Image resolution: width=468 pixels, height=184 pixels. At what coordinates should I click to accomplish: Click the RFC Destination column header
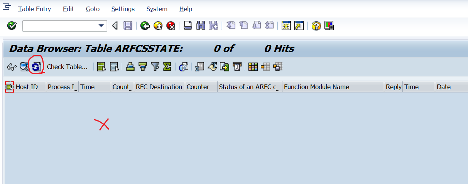pos(159,87)
